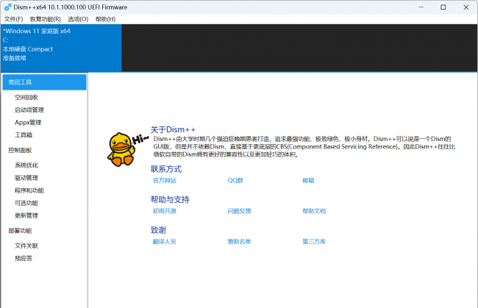Screen dimensions: 478x308
Task: Select the Windows 11 家庭版 x64 image tile
Action: click(x=61, y=48)
